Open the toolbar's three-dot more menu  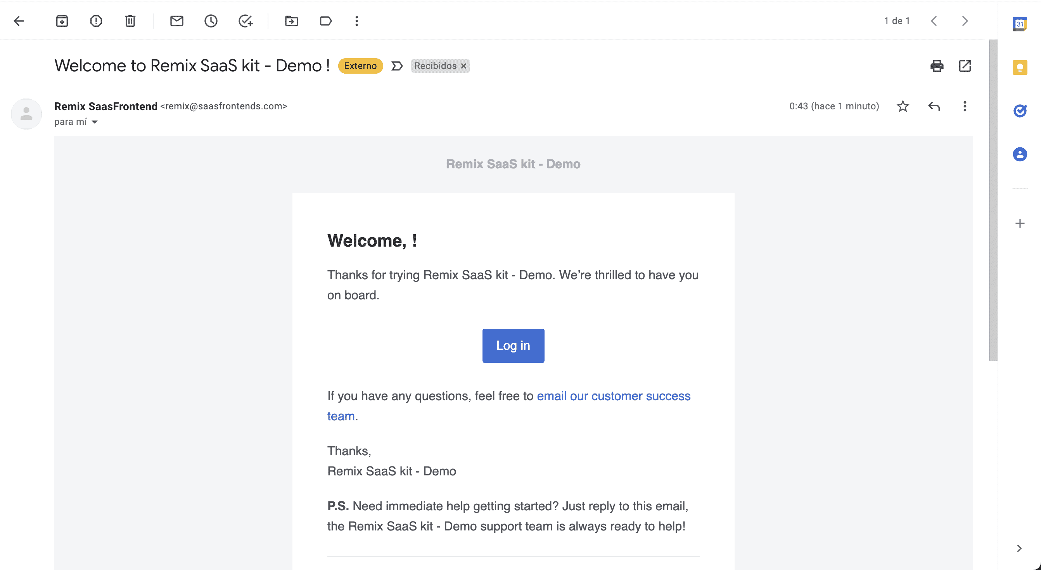click(356, 21)
